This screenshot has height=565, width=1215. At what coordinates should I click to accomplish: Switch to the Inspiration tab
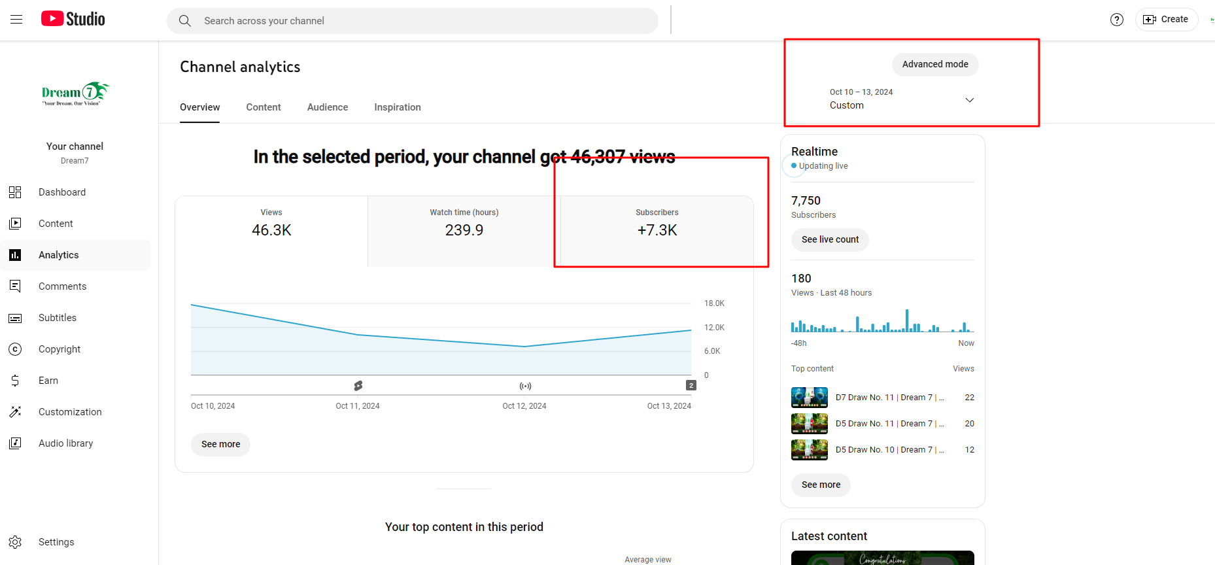(x=398, y=107)
